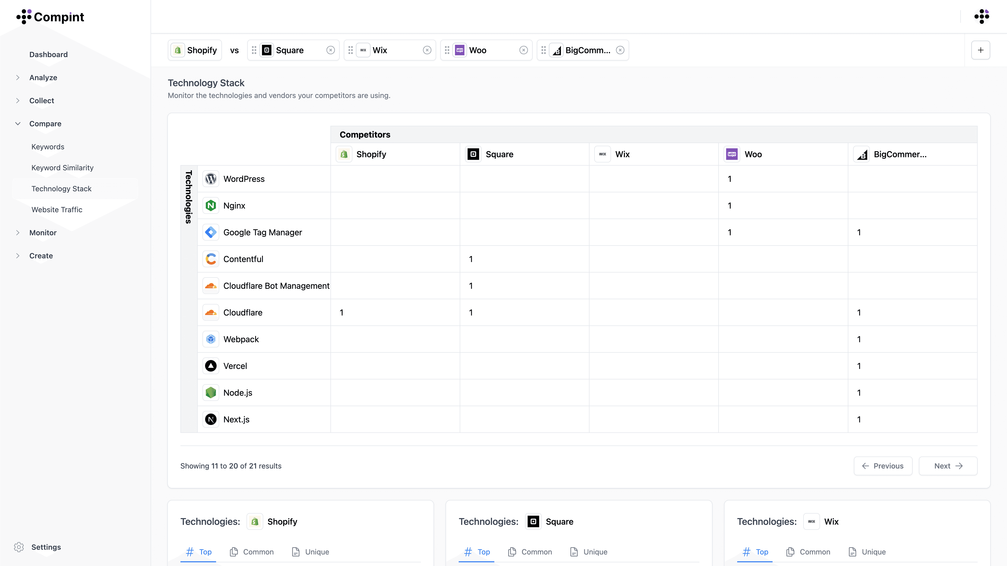The image size is (1007, 566).
Task: Expand the Create menu chevron
Action: click(x=18, y=256)
